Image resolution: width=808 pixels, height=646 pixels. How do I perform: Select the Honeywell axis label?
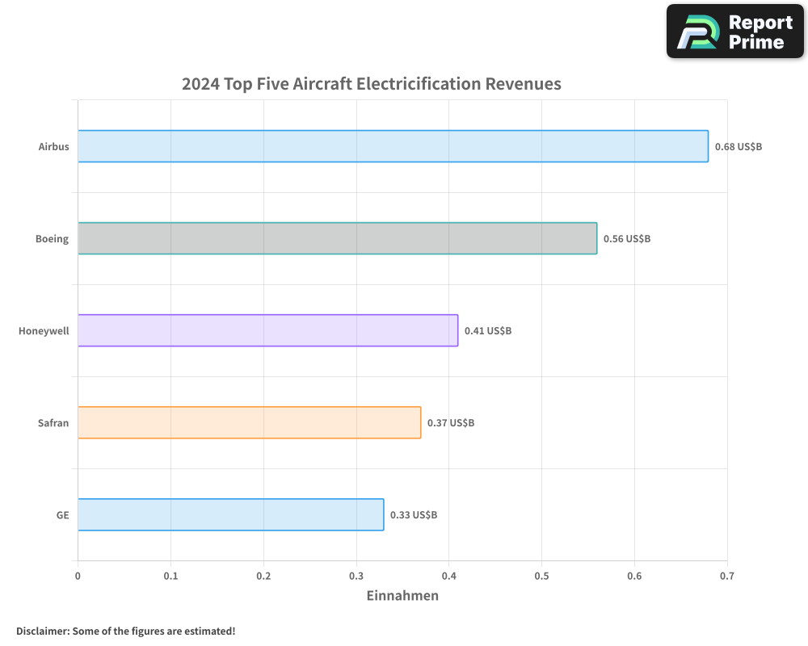pos(44,330)
